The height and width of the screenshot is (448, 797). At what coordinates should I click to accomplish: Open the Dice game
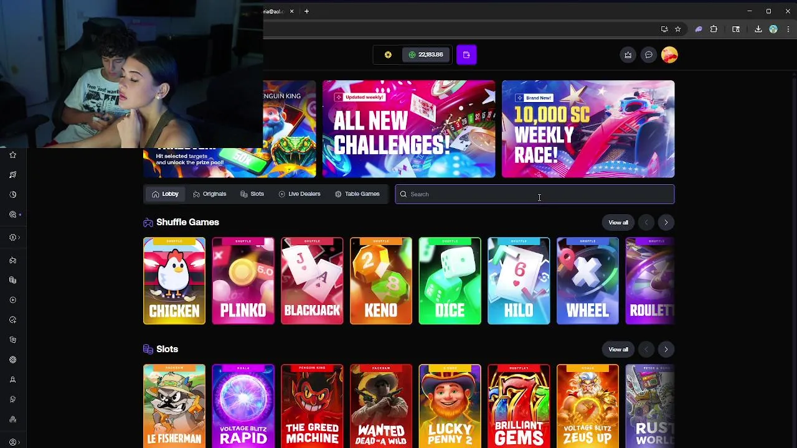coord(450,281)
